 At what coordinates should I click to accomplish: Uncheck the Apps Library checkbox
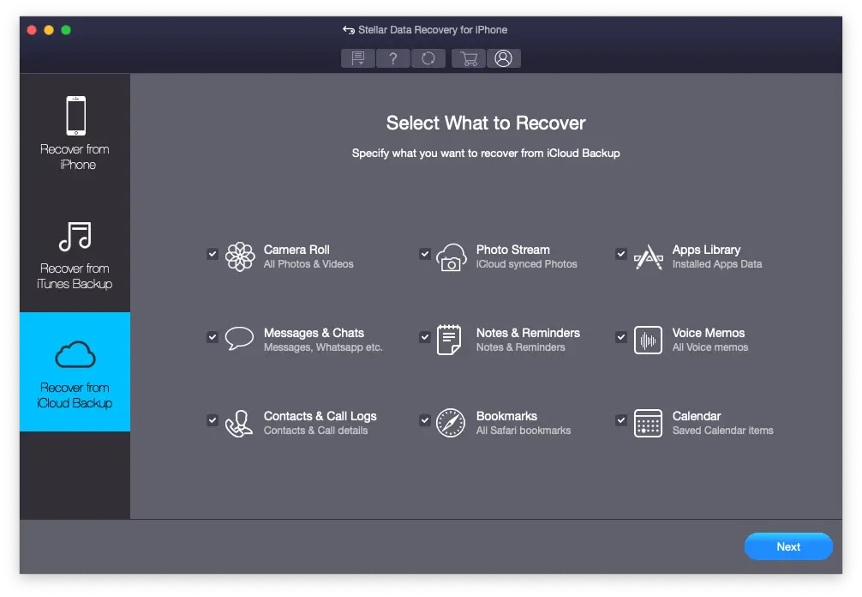point(621,254)
